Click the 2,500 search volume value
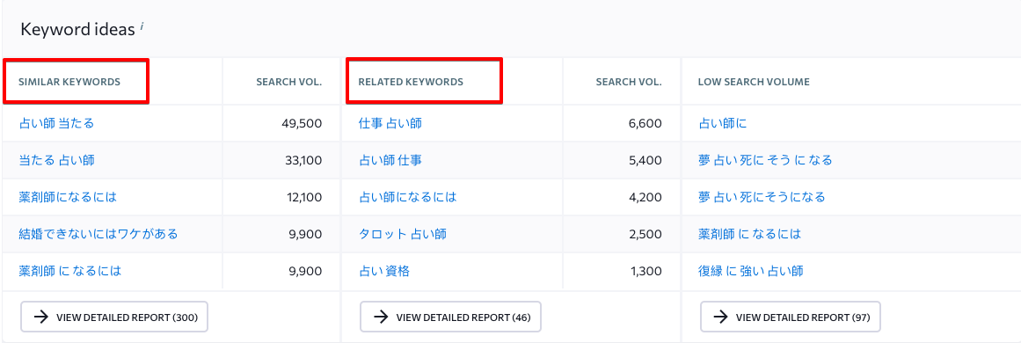 click(x=645, y=234)
